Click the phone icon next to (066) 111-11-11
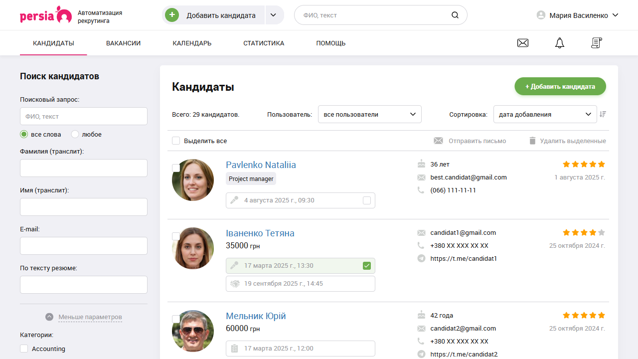Screen dimensions: 638x359 pos(421,190)
